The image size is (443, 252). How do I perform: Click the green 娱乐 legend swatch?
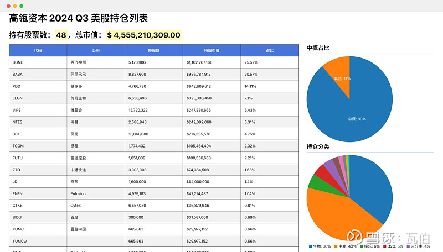coord(362,246)
